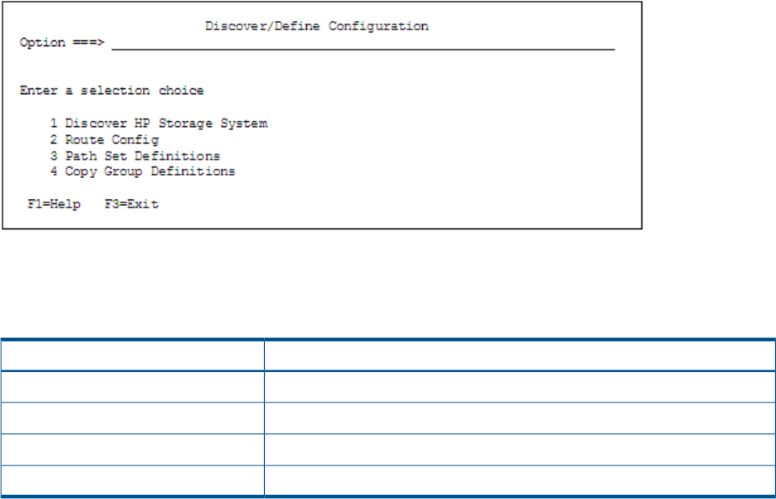Click the 'Option ===>' prompt label
The width and height of the screenshot is (776, 499).
(62, 43)
